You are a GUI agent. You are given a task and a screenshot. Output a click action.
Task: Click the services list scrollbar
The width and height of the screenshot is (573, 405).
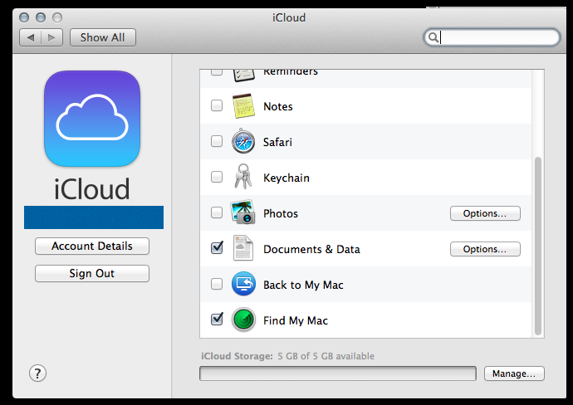[537, 246]
